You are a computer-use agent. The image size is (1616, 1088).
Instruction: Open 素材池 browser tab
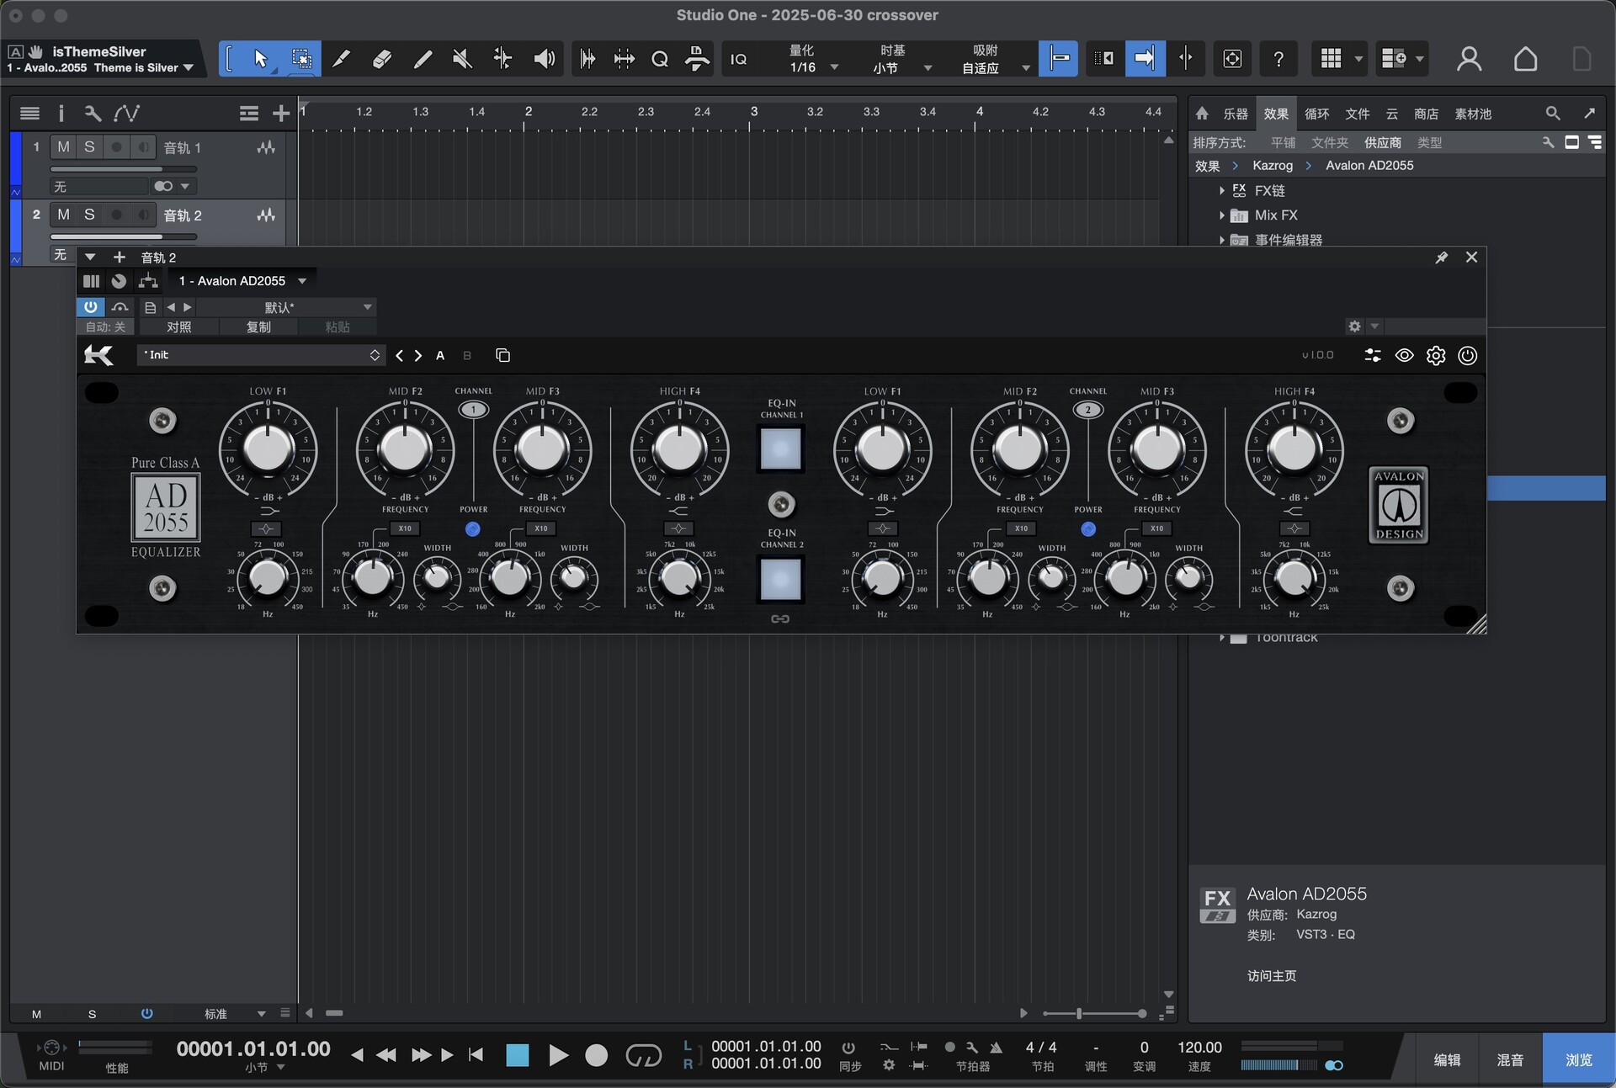coord(1473,114)
